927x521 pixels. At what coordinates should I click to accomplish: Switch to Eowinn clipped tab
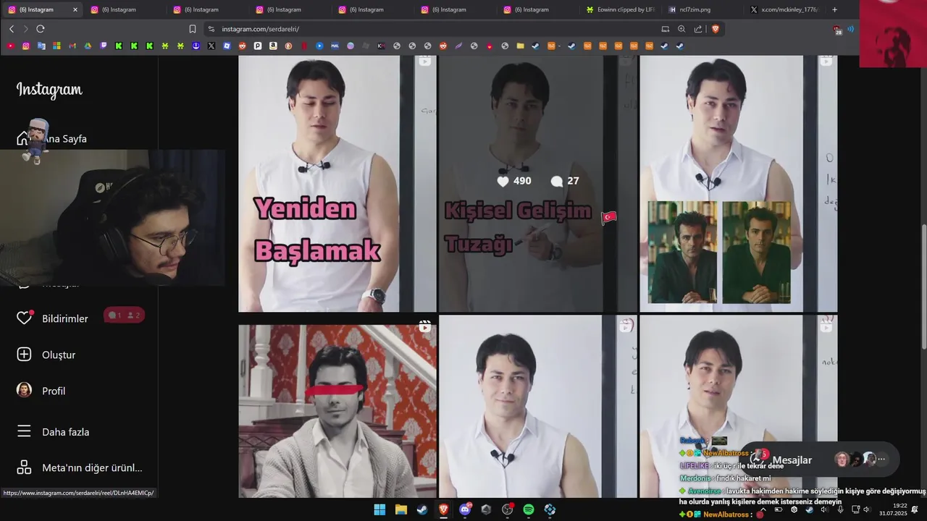(620, 9)
